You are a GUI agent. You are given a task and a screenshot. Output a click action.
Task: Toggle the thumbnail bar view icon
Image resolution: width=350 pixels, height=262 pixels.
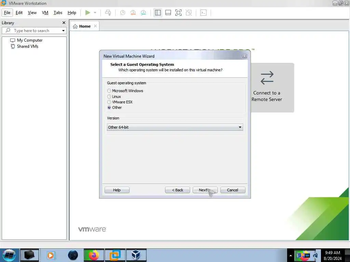coord(168,13)
